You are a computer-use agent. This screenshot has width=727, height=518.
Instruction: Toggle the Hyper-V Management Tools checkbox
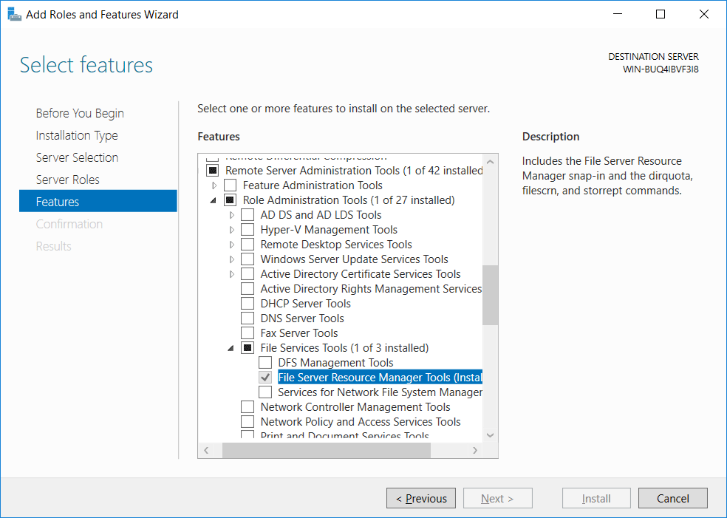[x=248, y=230]
